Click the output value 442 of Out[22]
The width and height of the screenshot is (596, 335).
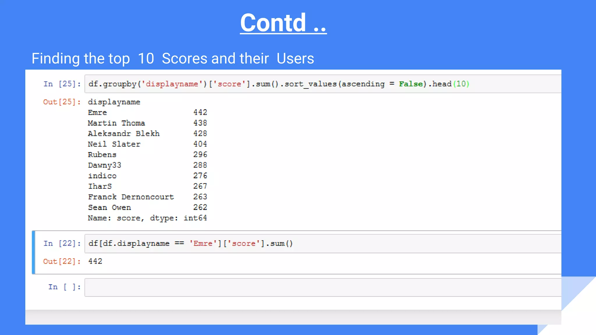[95, 261]
